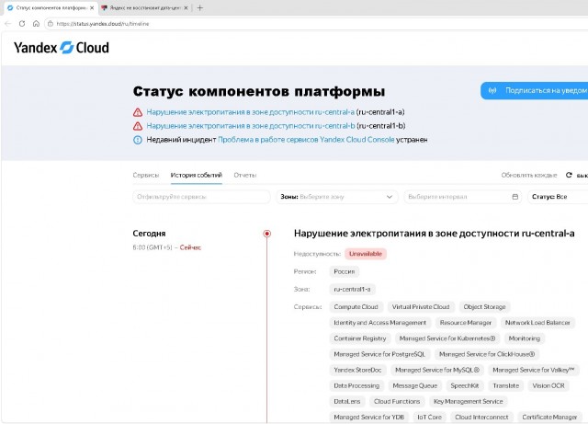Click red timeline marker for today's incident

pos(266,234)
